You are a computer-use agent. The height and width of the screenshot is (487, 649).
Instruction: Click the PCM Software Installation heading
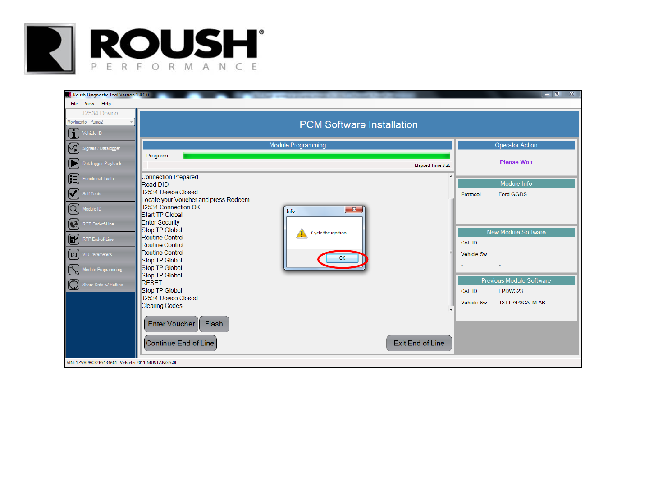[x=359, y=125]
